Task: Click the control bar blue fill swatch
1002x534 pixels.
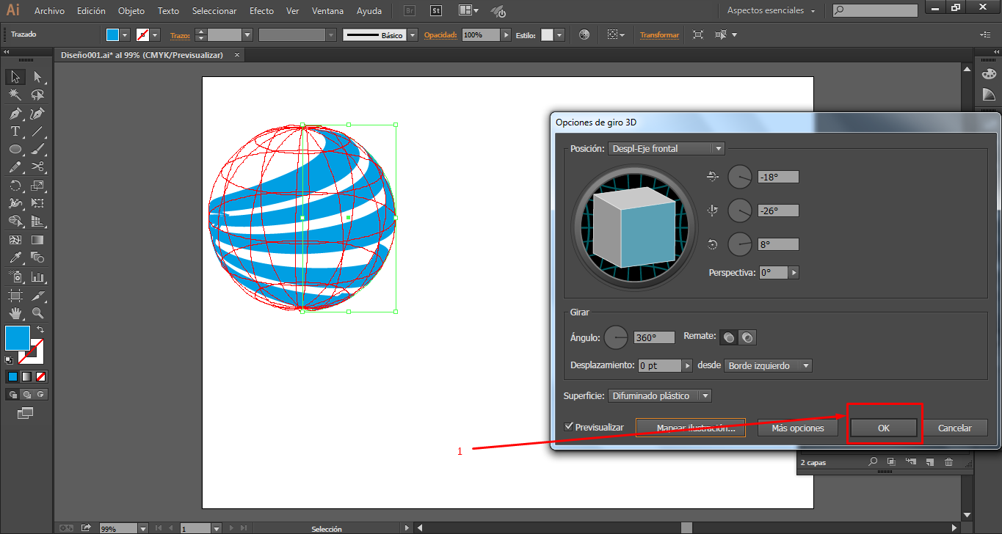Action: [112, 34]
